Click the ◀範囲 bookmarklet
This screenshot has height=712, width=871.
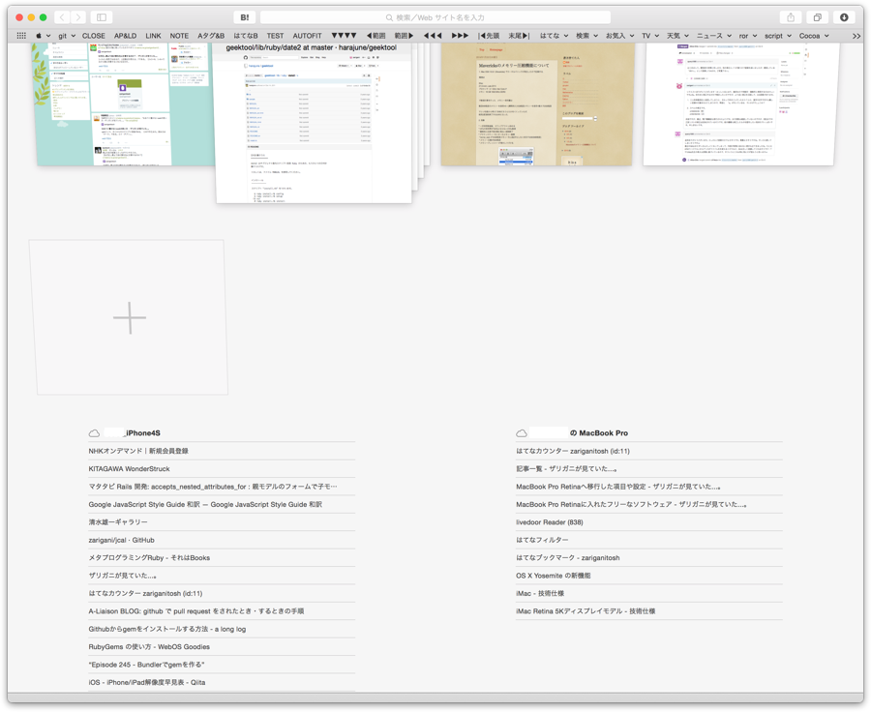(x=376, y=36)
